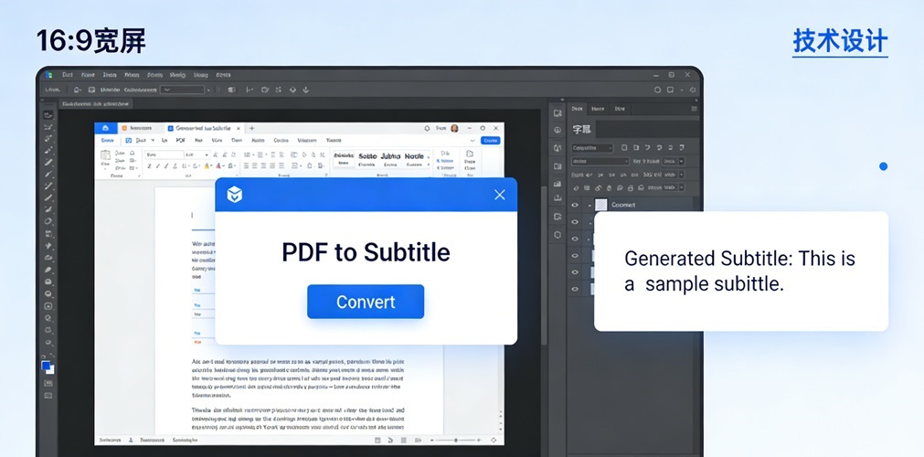Click the zoom slider in document status bar

coord(457,440)
